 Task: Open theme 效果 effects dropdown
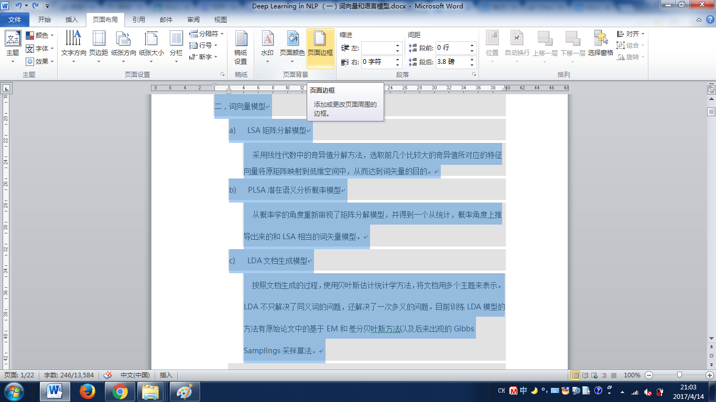click(x=40, y=61)
